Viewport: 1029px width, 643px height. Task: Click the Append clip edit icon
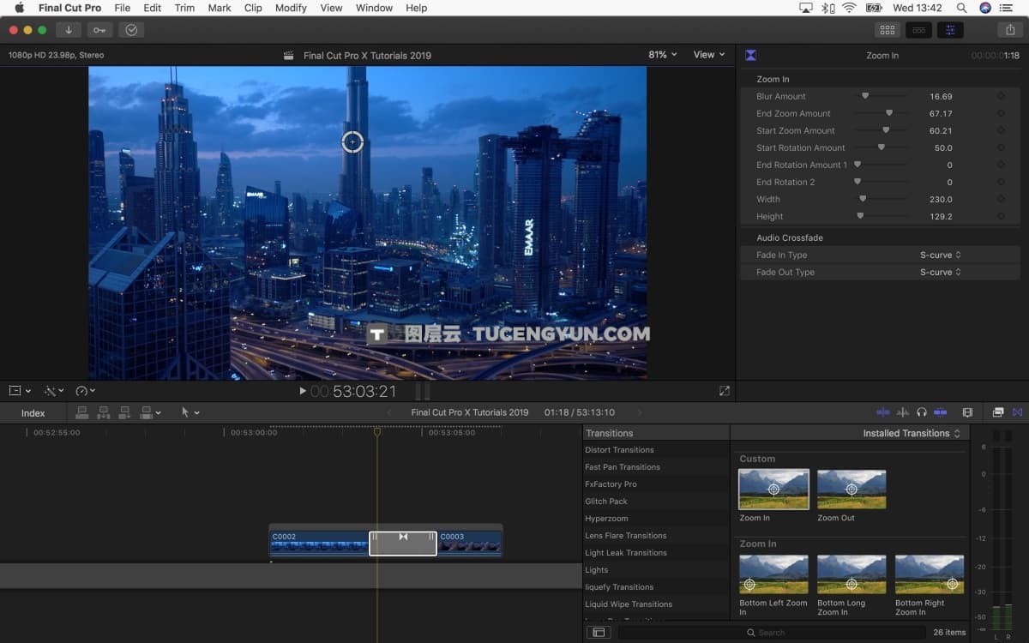(124, 412)
